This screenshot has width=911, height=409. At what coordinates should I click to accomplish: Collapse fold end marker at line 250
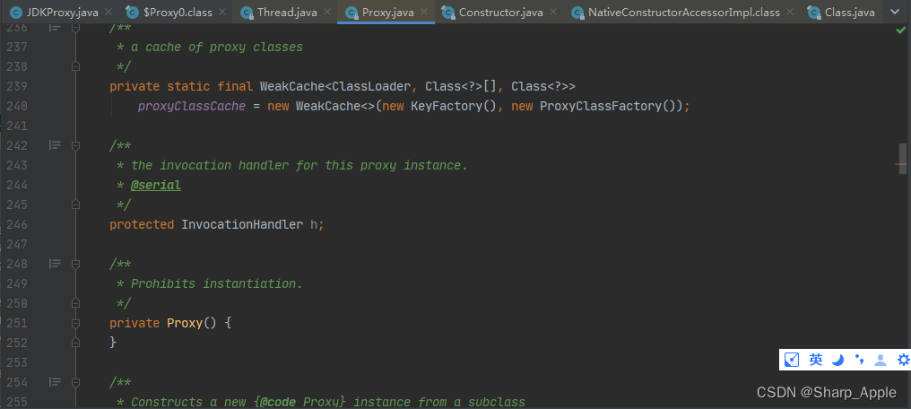[x=75, y=303]
